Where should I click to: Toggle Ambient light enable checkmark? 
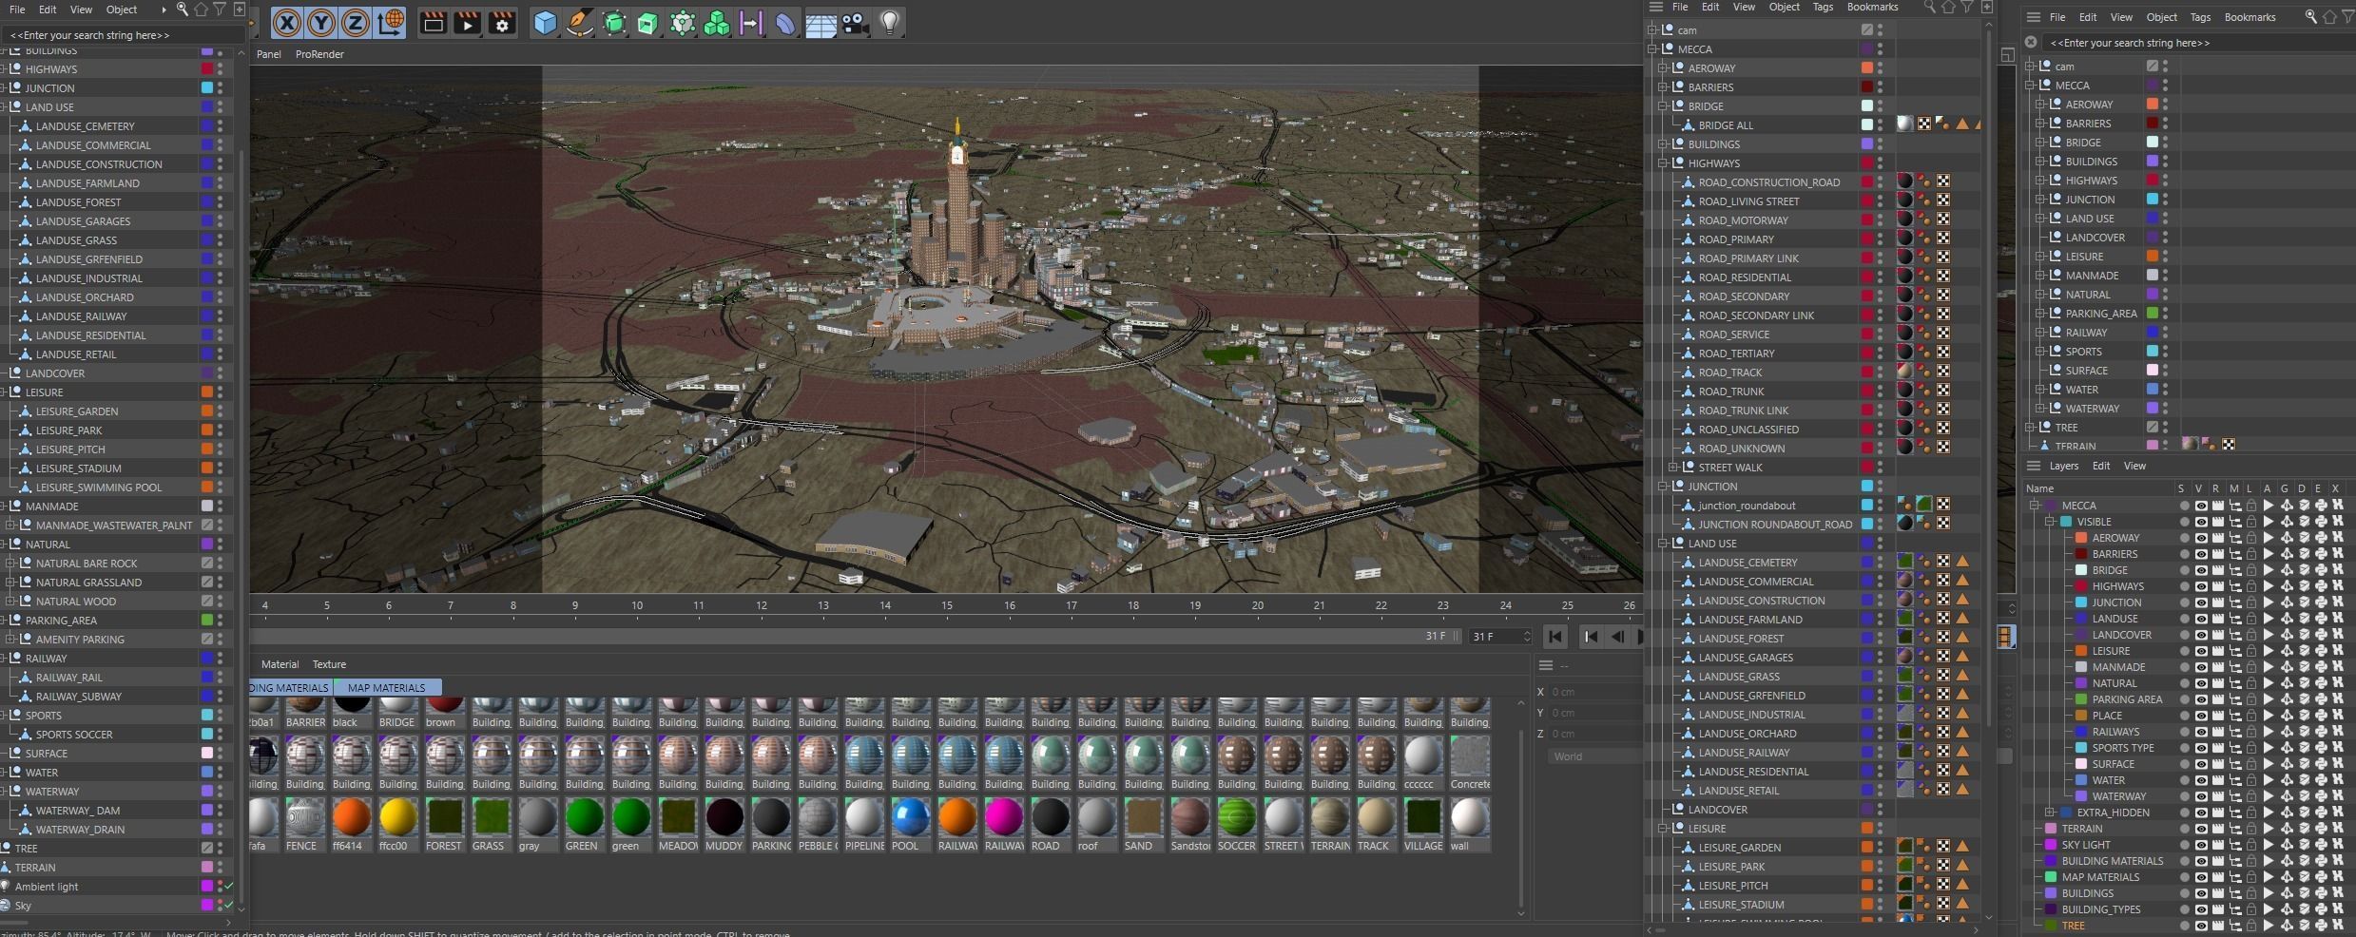coord(228,886)
